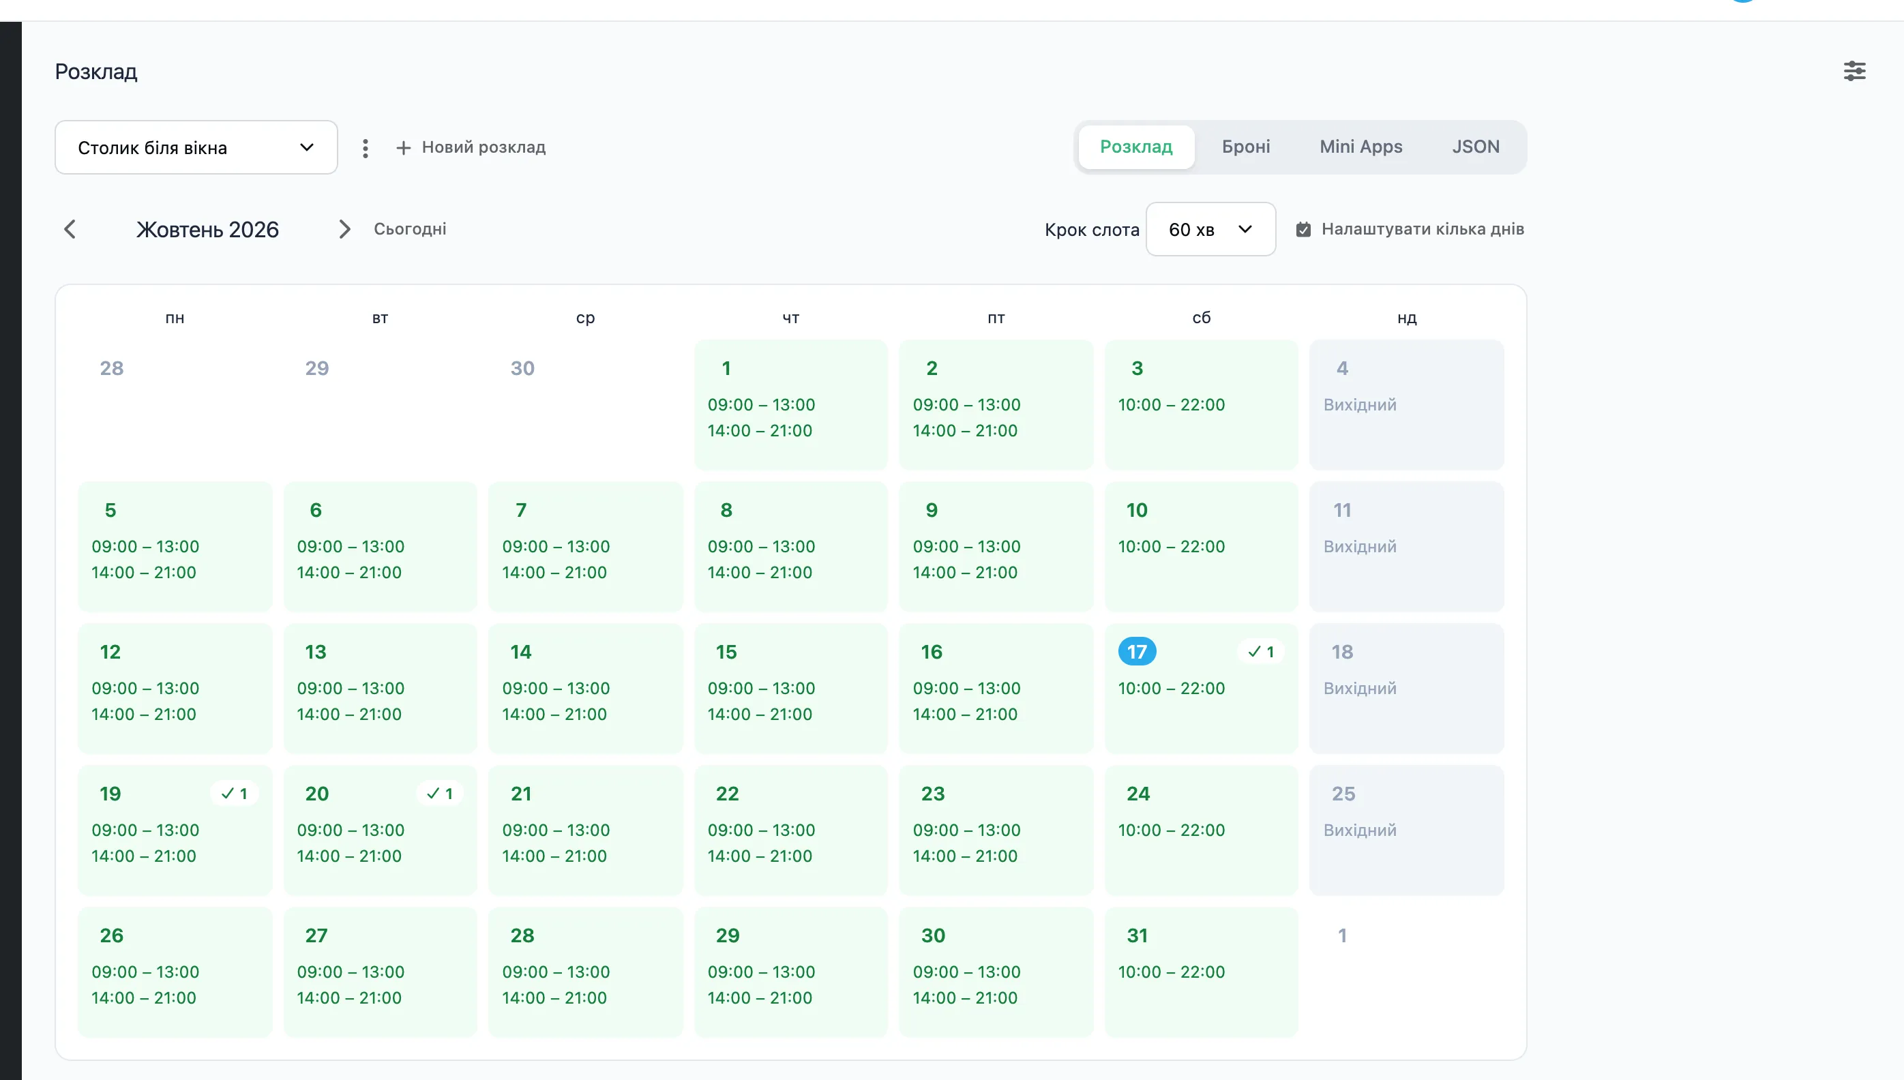Click the booking badge on day 19
The height and width of the screenshot is (1080, 1904).
235,794
